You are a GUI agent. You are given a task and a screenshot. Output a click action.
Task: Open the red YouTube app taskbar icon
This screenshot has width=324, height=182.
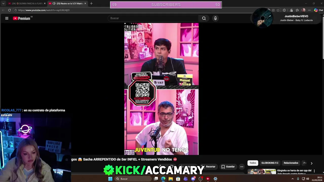[208, 179]
